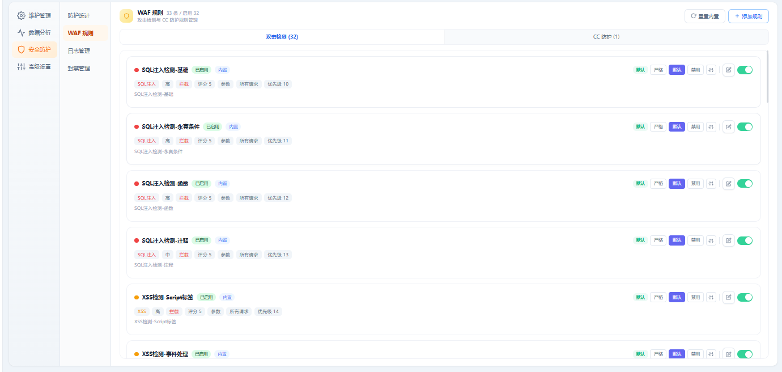Turn off the SQL注入检测-注释 rule switch
The height and width of the screenshot is (372, 782).
point(745,240)
